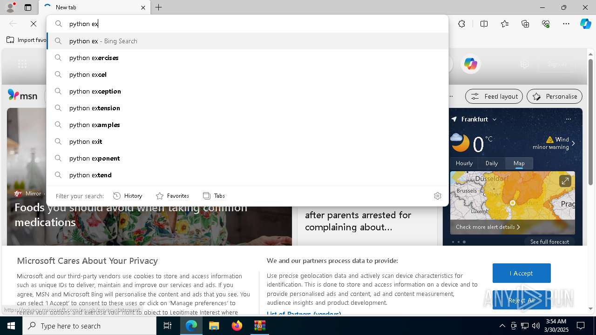
Task: Switch to Hourly weather tab
Action: coord(464,163)
